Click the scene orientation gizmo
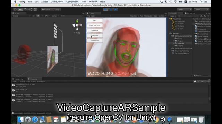The image size is (222, 124). tap(77, 25)
